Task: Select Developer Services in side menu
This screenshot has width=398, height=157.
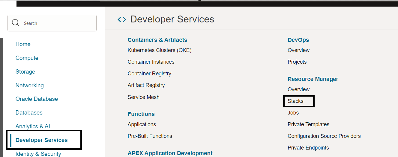Action: (x=42, y=140)
